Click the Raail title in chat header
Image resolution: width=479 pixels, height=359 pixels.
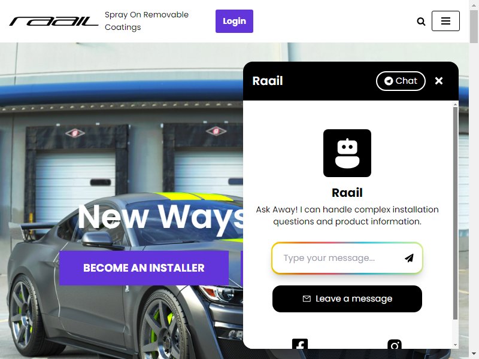tap(267, 81)
